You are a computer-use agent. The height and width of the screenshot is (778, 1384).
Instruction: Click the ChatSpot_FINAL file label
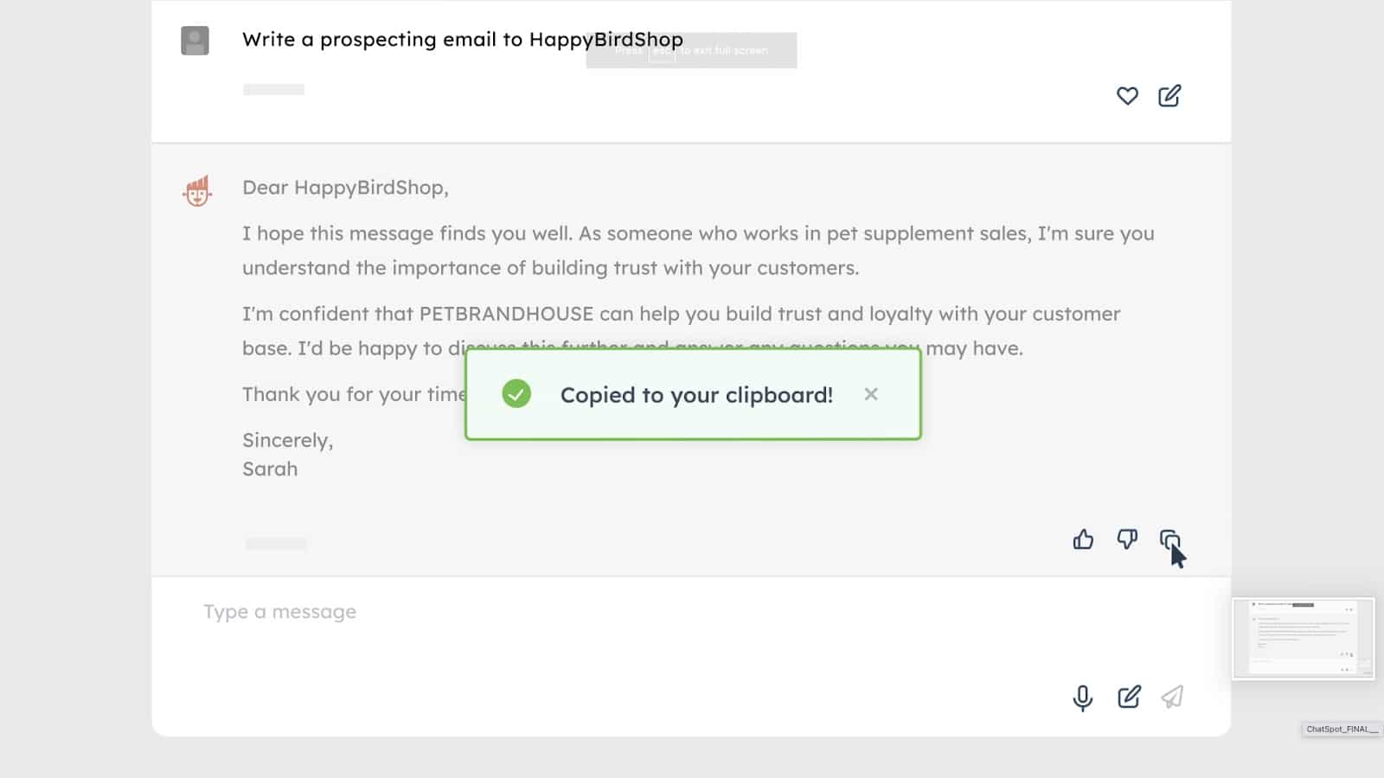coord(1342,730)
